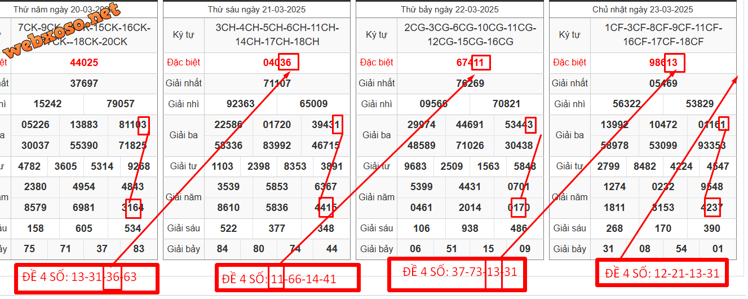Select the Thứ bảy ngày 22-03-2025 header
Image resolution: width=748 pixels, height=299 pixels.
(x=450, y=10)
